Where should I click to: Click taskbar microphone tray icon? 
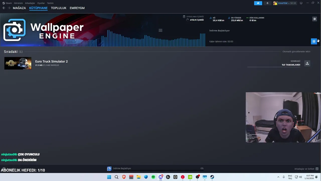click(x=284, y=177)
